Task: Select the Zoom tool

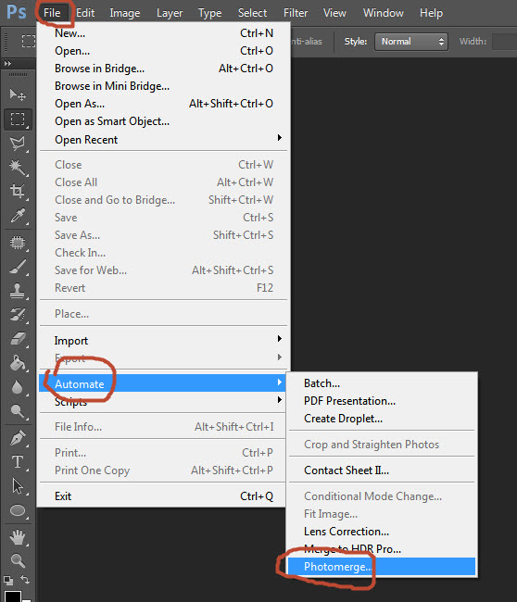Action: [18, 561]
